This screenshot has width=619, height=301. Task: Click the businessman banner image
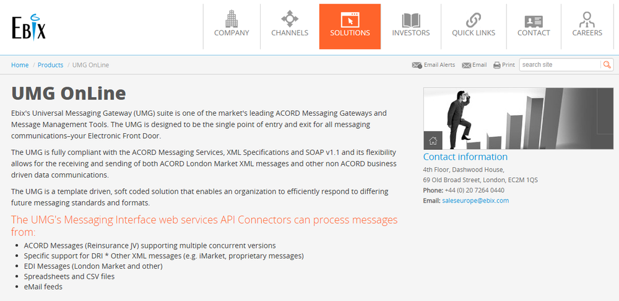point(518,118)
